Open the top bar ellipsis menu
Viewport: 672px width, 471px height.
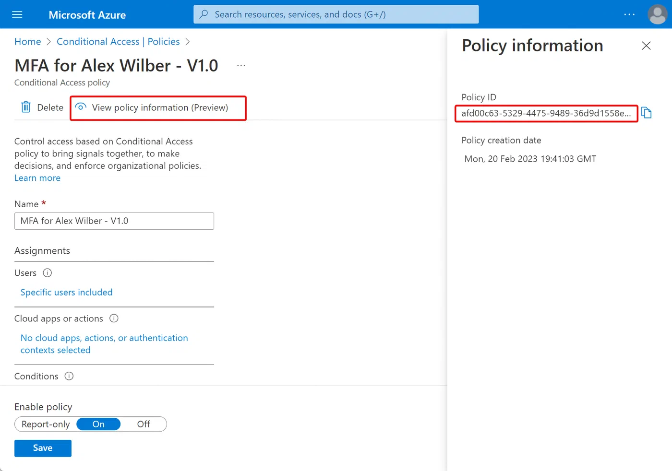coord(629,14)
